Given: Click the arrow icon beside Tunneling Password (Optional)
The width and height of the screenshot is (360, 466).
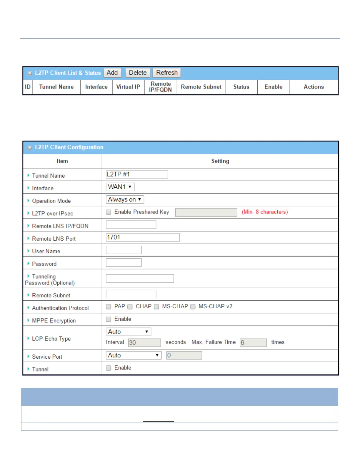Looking at the screenshot, I should pos(29,276).
